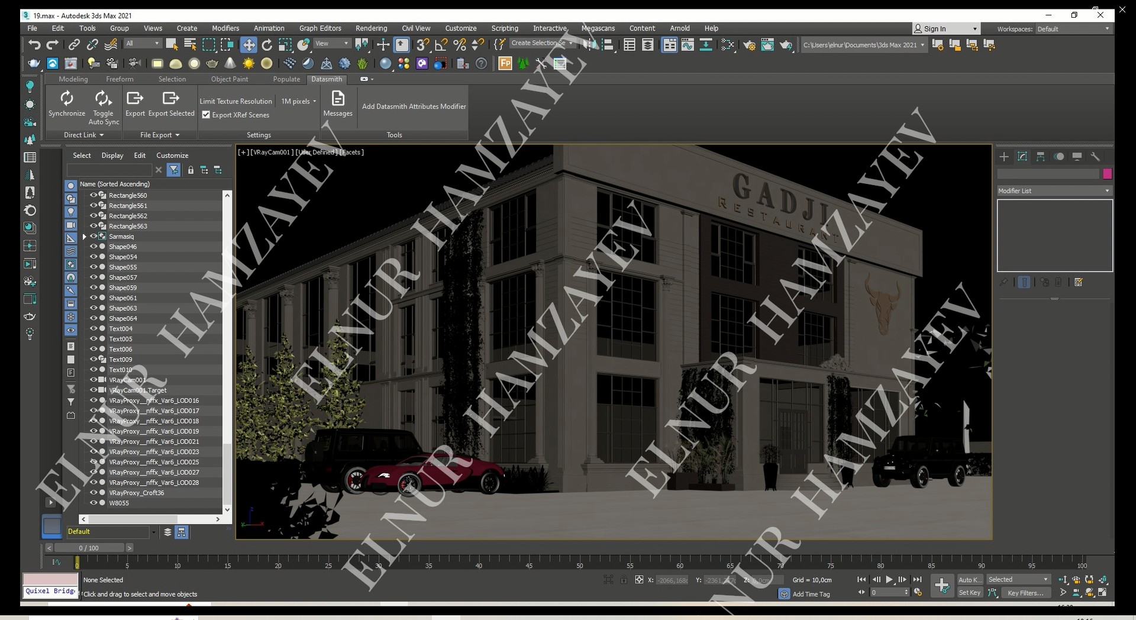Toggle the Auto Key button
Viewport: 1136px width, 620px height.
(970, 580)
